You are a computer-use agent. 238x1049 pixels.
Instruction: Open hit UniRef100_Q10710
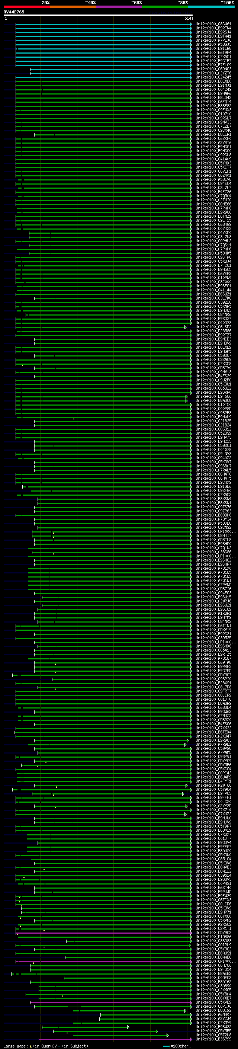213,114
